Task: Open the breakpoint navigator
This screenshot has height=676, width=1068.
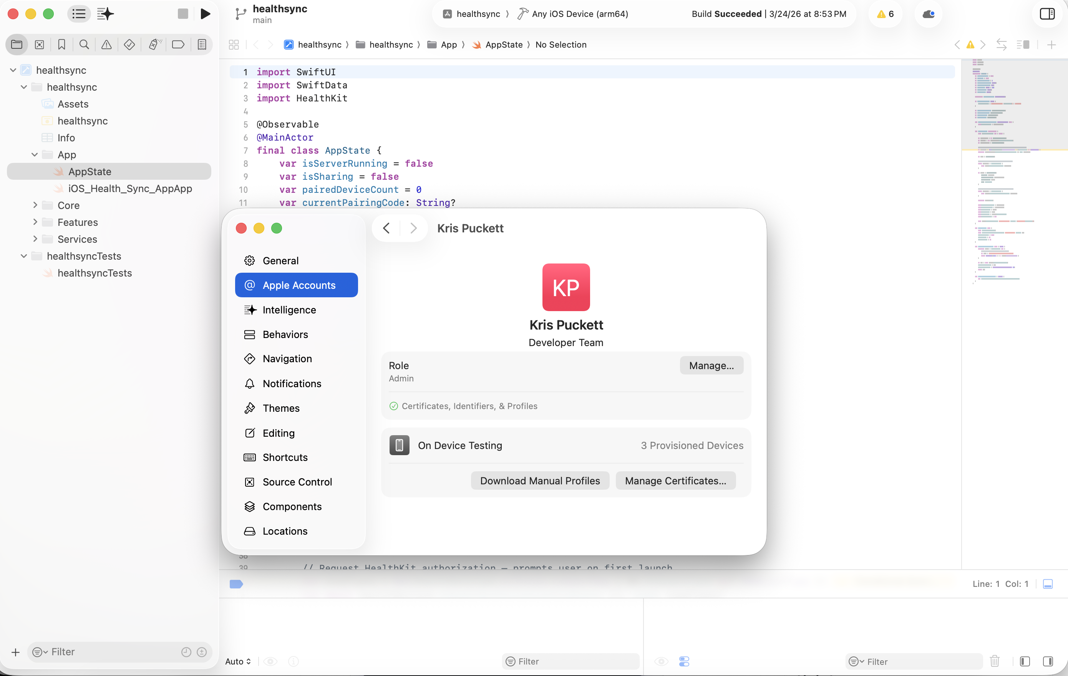Action: [178, 44]
